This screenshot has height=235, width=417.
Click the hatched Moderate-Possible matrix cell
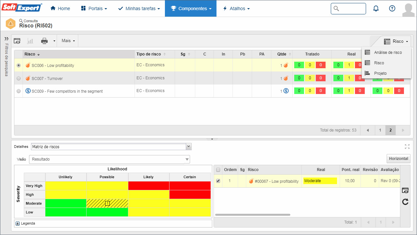[x=107, y=203]
